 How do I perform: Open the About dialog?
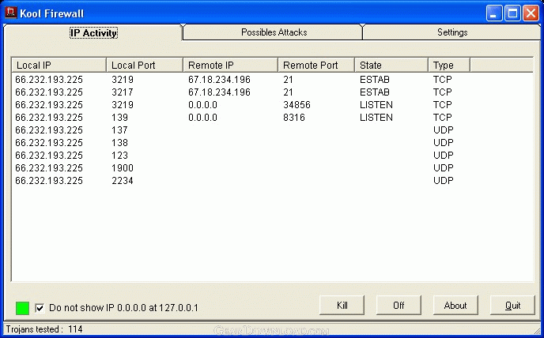point(455,306)
